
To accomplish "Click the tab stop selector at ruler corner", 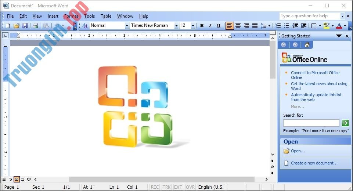I will pyautogui.click(x=5, y=35).
